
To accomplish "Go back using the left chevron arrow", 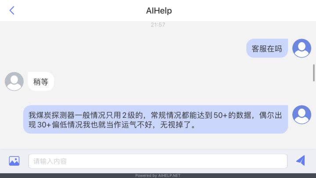I will [12, 11].
